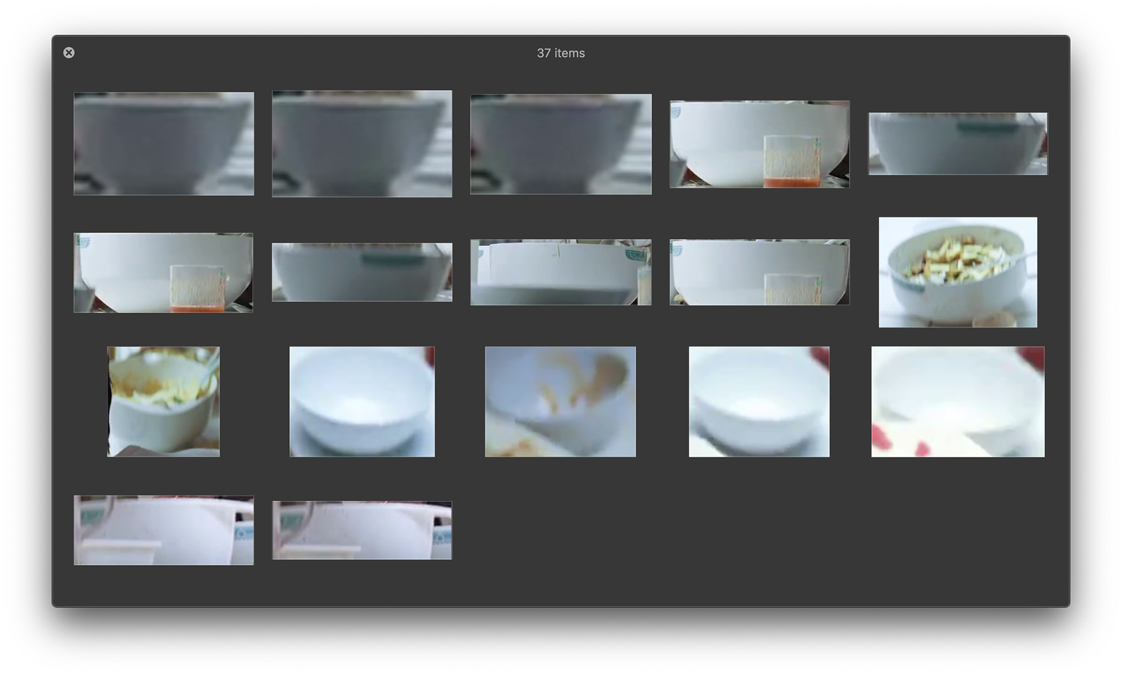Open the first blurry gray bowl thumbnail in top row

coord(164,144)
